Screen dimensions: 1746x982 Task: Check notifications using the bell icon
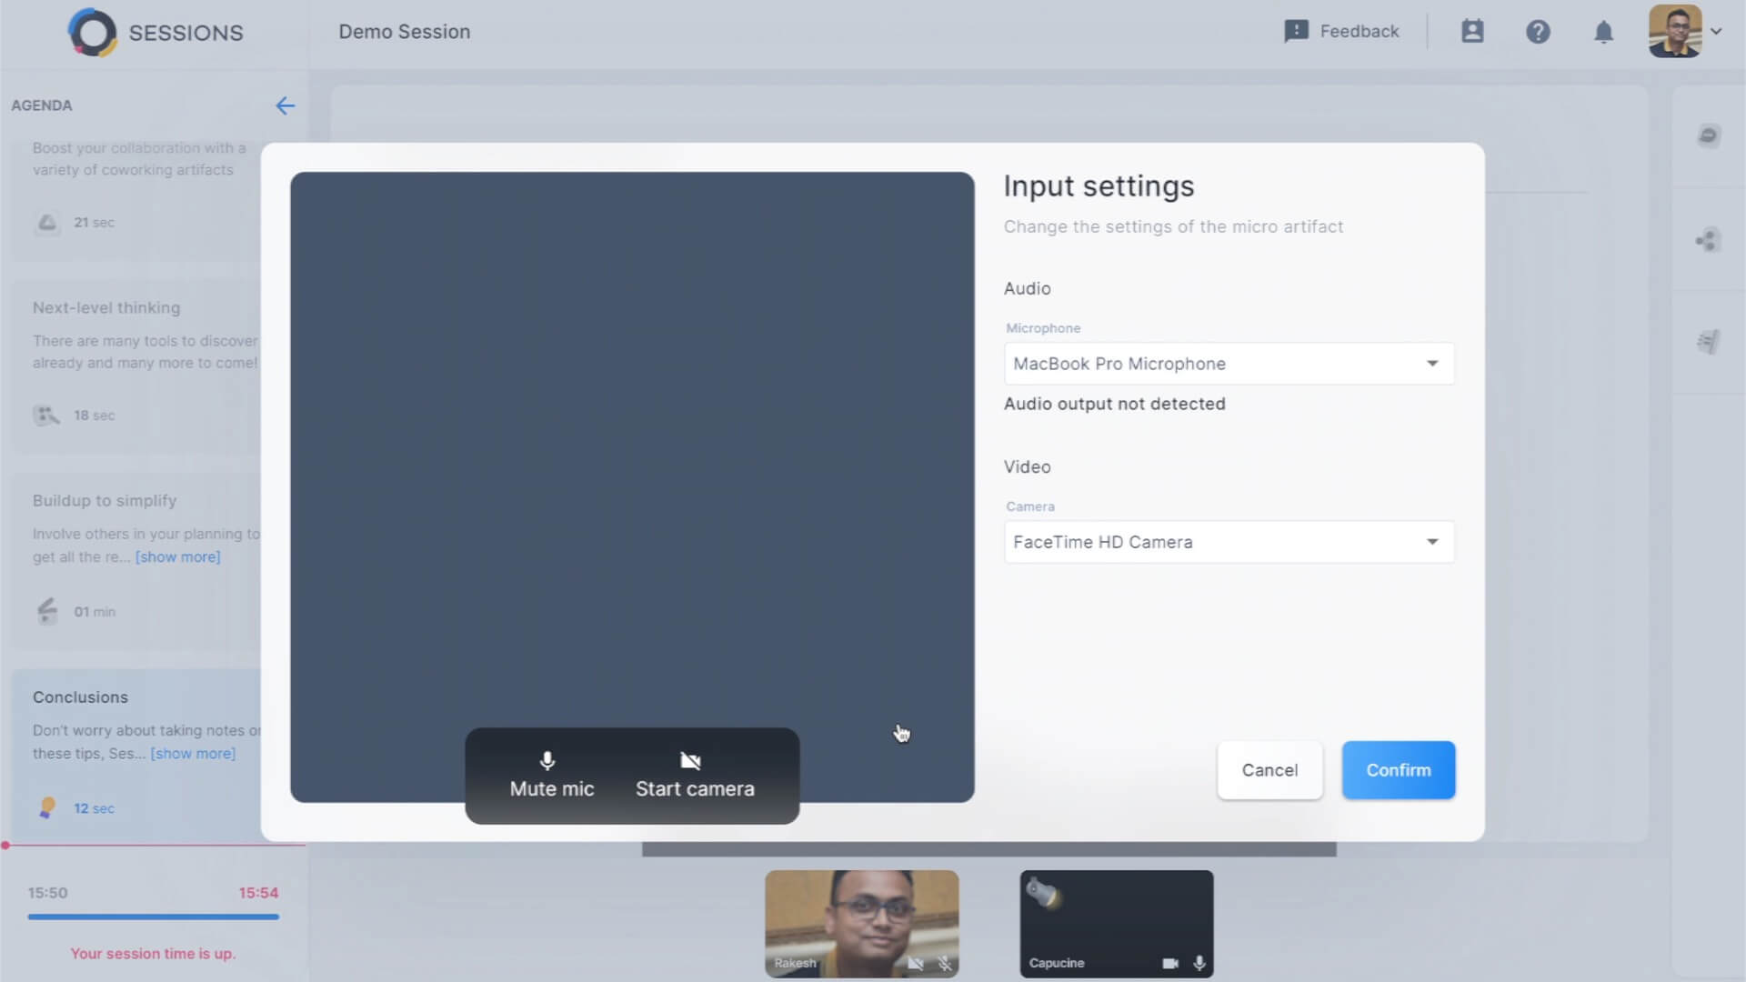click(1604, 31)
